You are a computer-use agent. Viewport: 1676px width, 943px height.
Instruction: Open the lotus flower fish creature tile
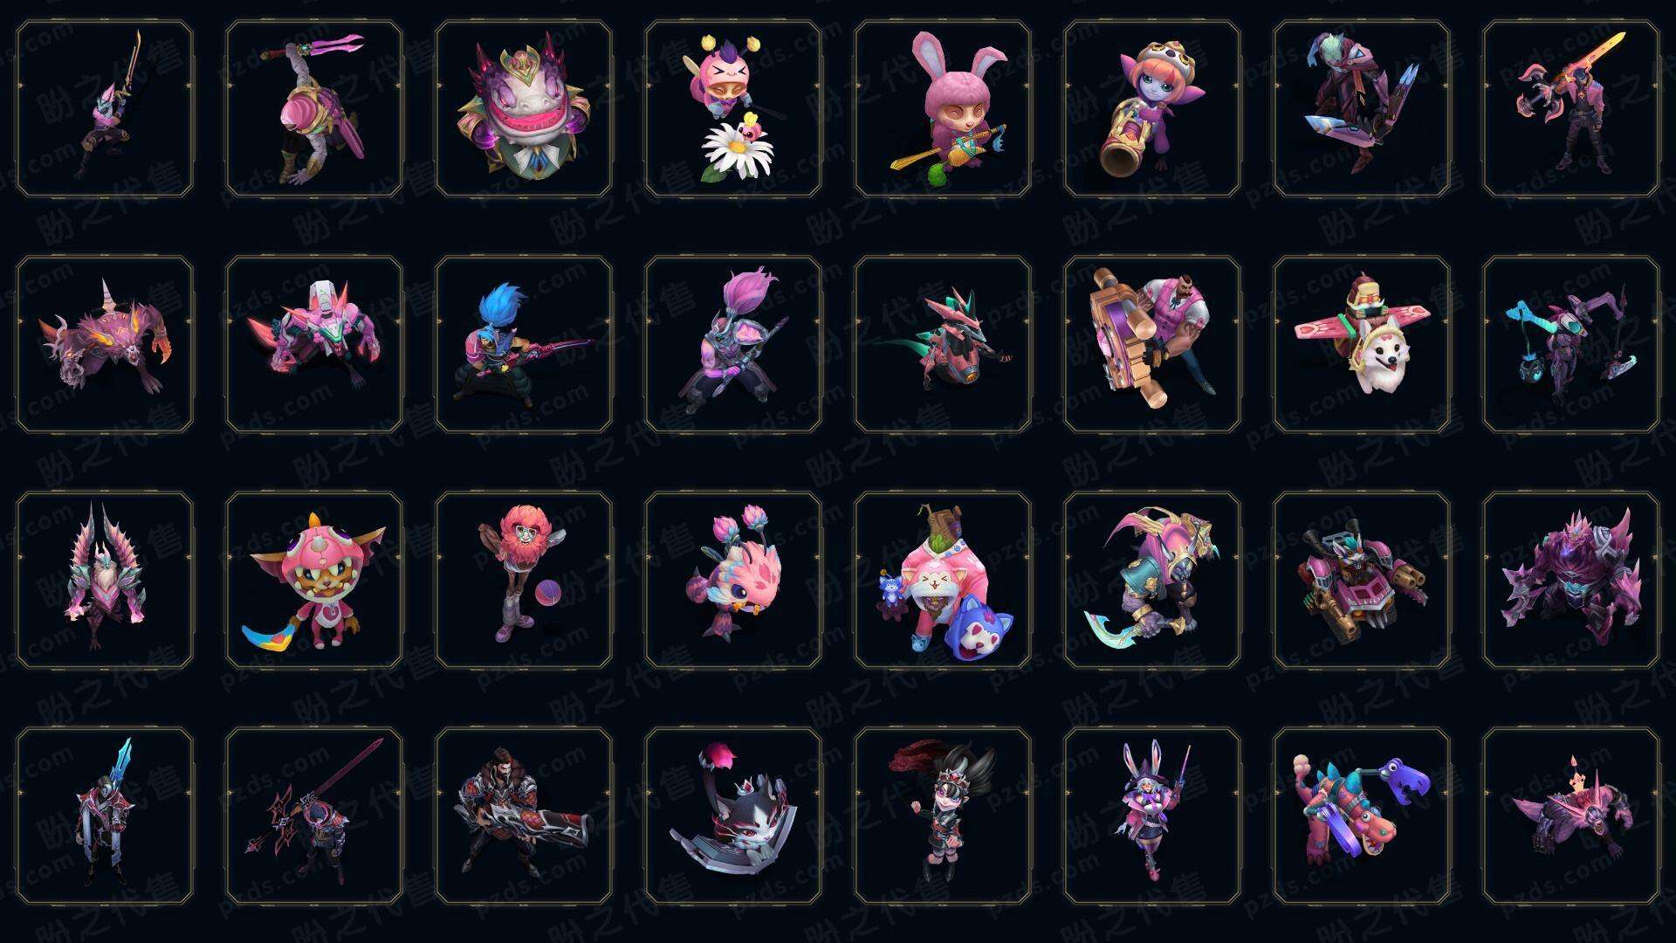click(733, 580)
